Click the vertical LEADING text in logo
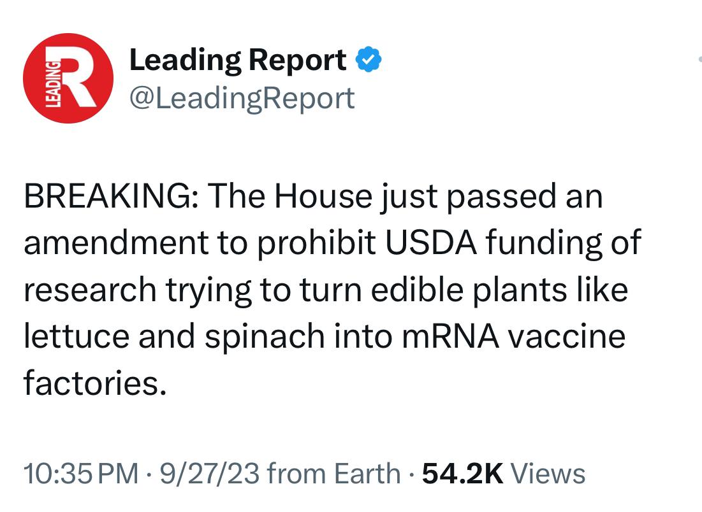Viewport: 702px width, 512px height. pyautogui.click(x=54, y=83)
